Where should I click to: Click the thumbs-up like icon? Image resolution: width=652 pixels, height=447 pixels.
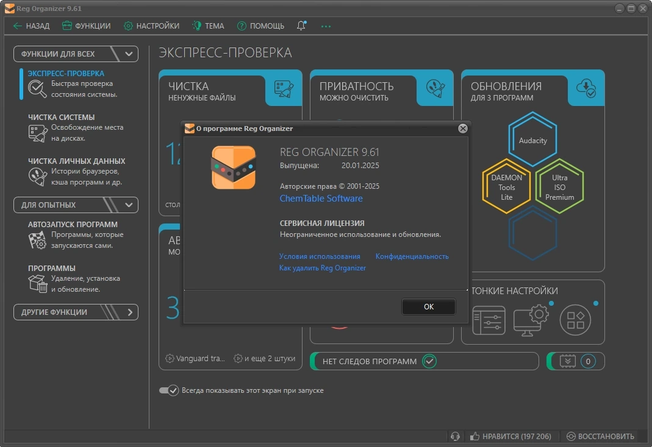coord(475,436)
